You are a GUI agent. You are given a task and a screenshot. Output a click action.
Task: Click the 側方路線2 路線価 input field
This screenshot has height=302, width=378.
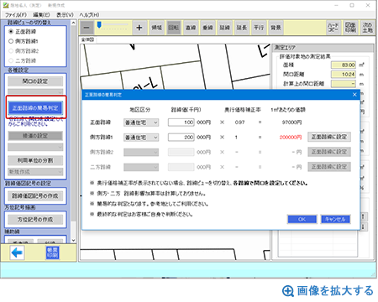pos(181,152)
